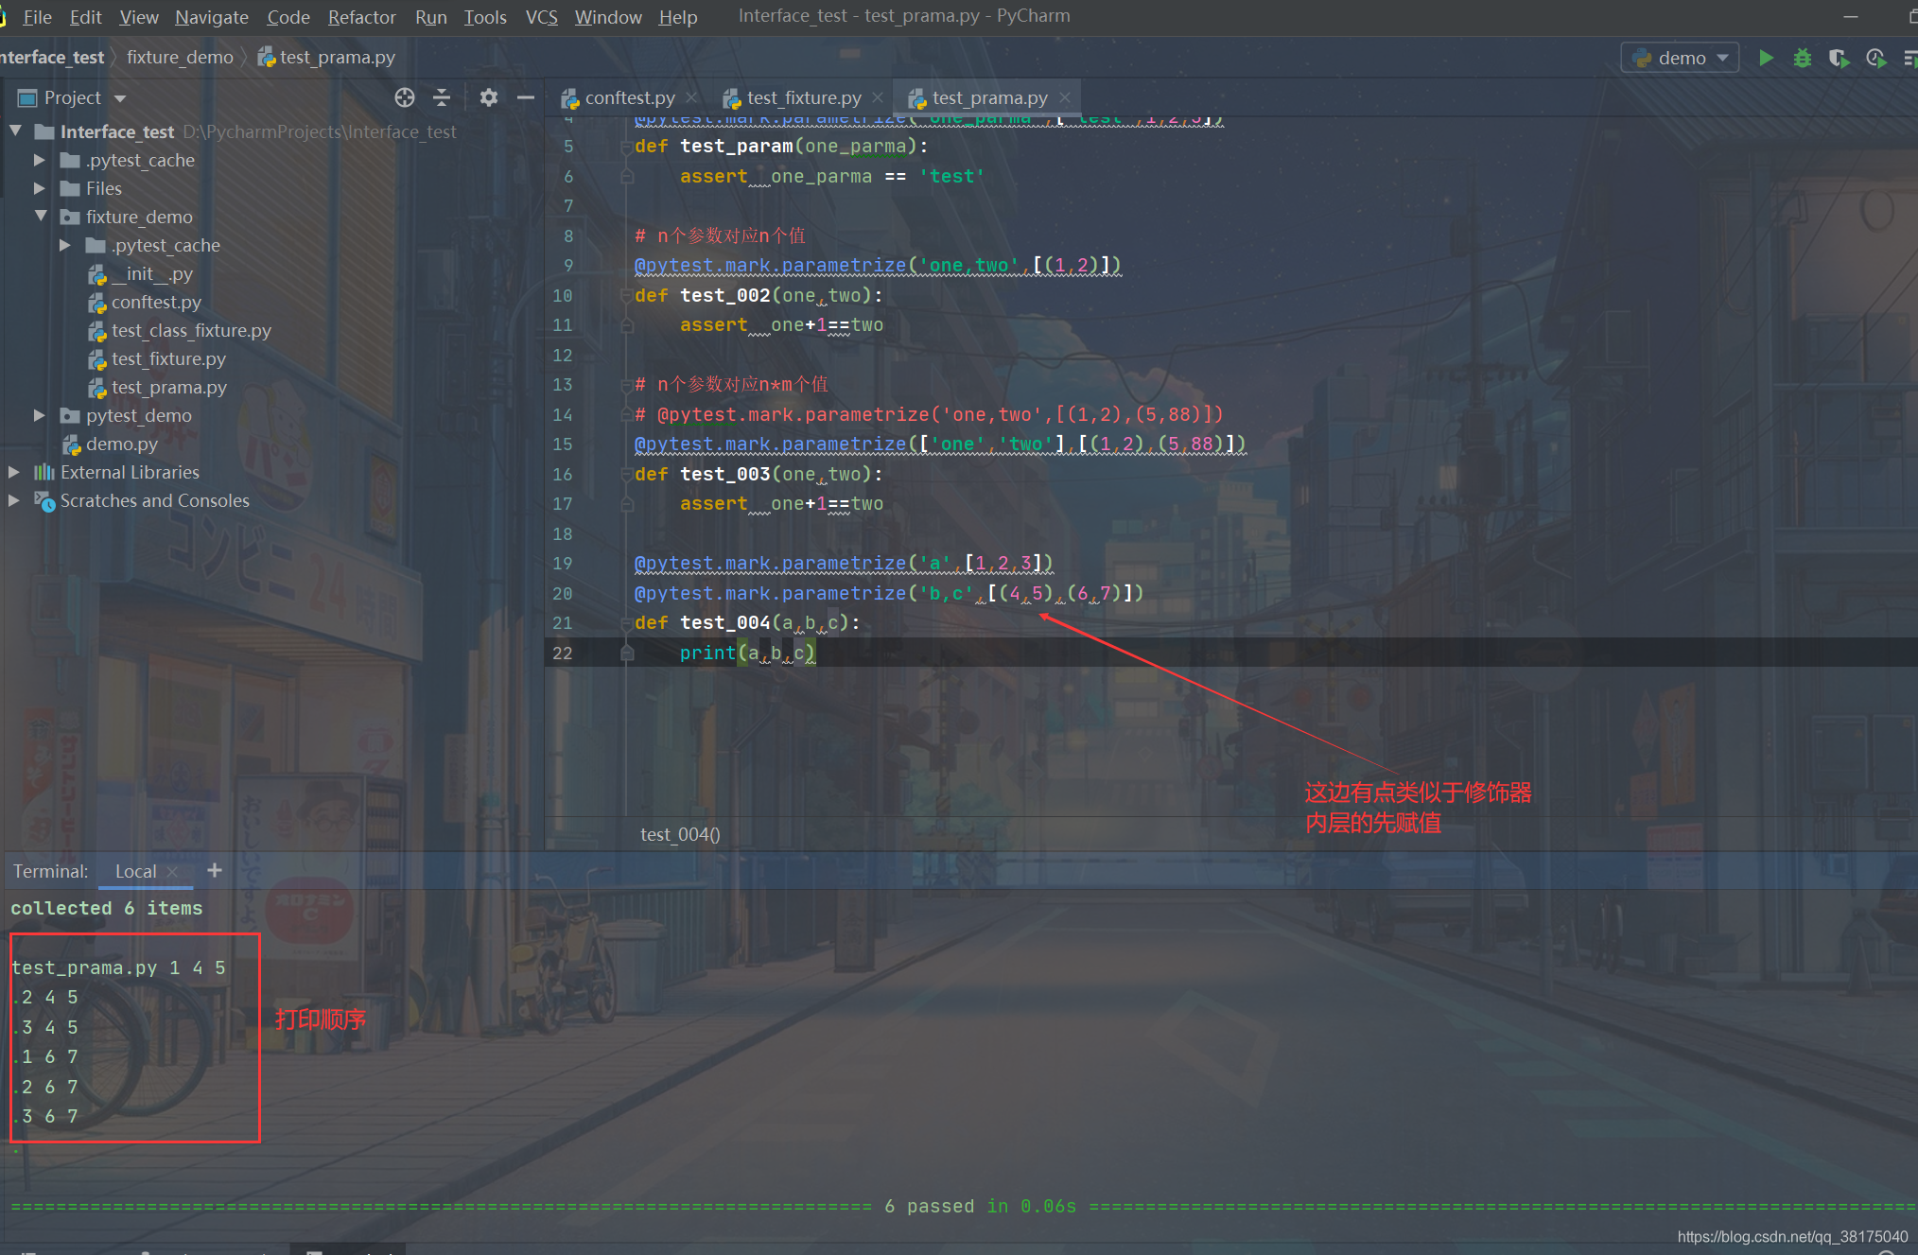Close the test_prama.py editor tab

pyautogui.click(x=1065, y=97)
